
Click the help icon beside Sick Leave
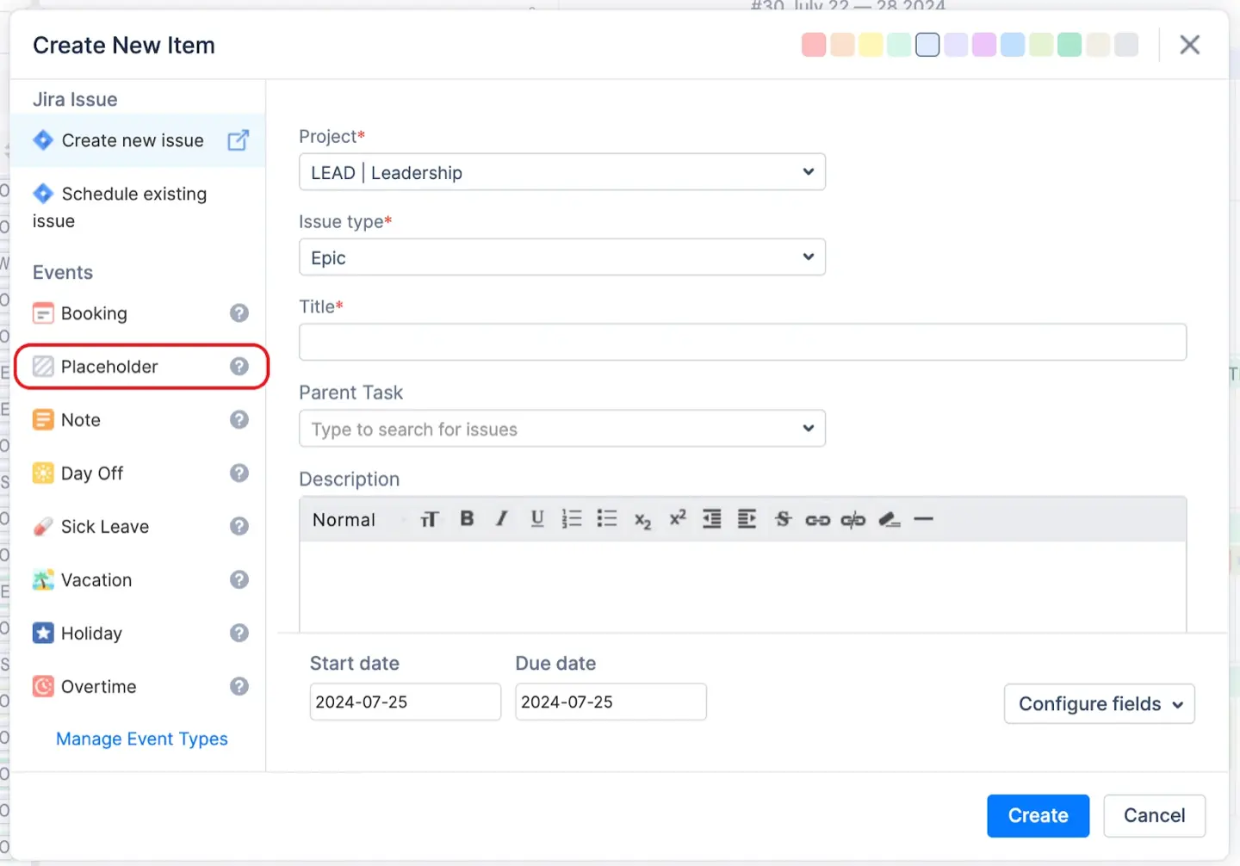(239, 526)
